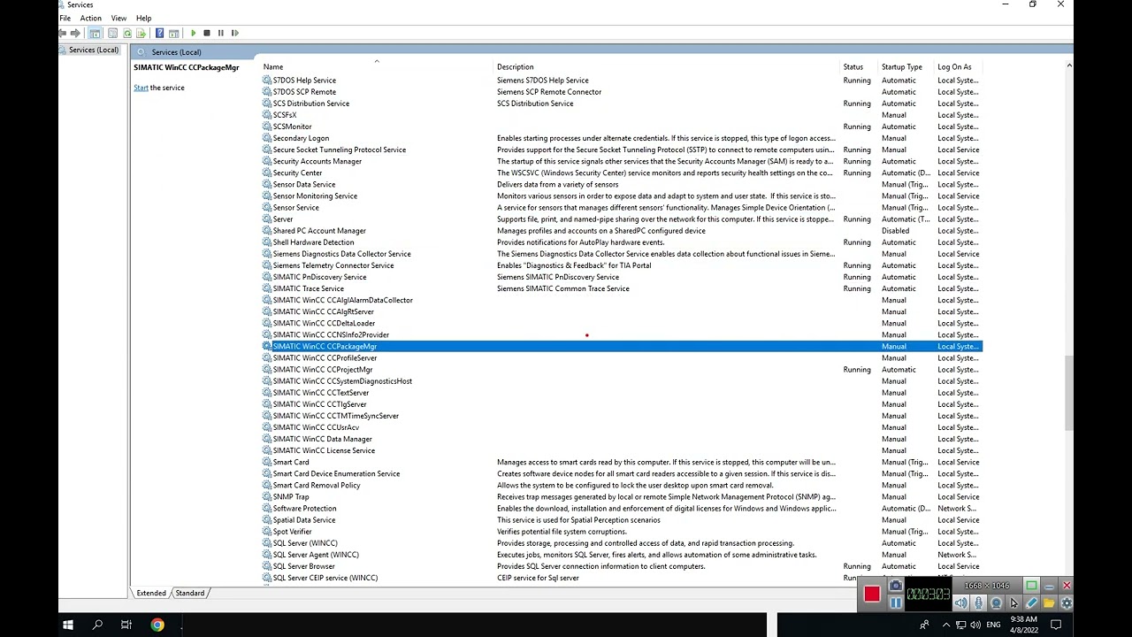Toggle the Show/Hide Console Tree toolbar icon
The image size is (1132, 637).
pos(95,33)
